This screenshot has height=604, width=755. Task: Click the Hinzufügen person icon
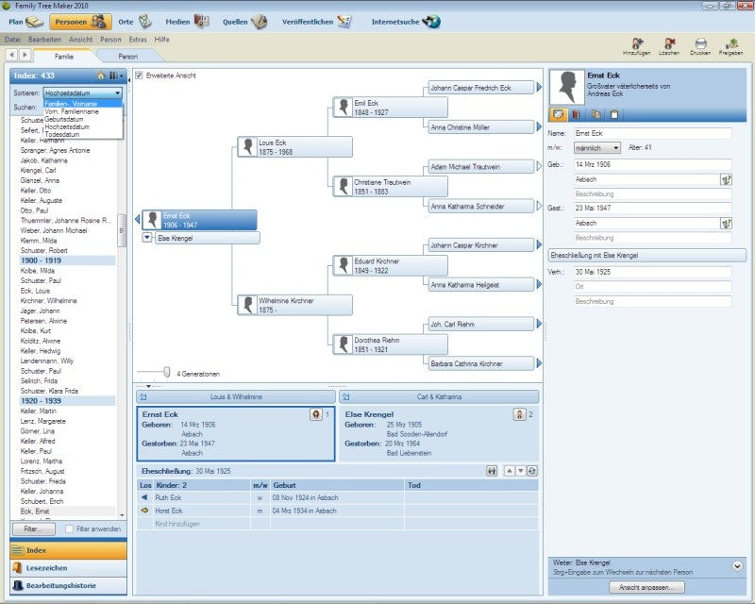(x=636, y=47)
